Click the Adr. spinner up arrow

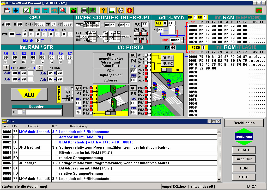[x=182, y=39]
